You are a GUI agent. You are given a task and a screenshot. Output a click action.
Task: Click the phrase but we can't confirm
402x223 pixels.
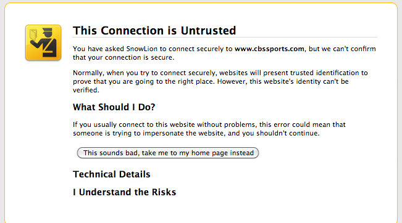pos(342,49)
